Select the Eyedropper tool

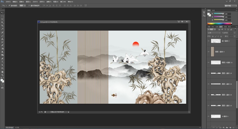pos(2,29)
